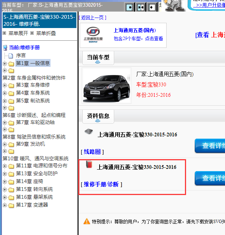Click 菜单折叠 to collapse all menus
The width and height of the screenshot is (225, 235).
(46, 33)
